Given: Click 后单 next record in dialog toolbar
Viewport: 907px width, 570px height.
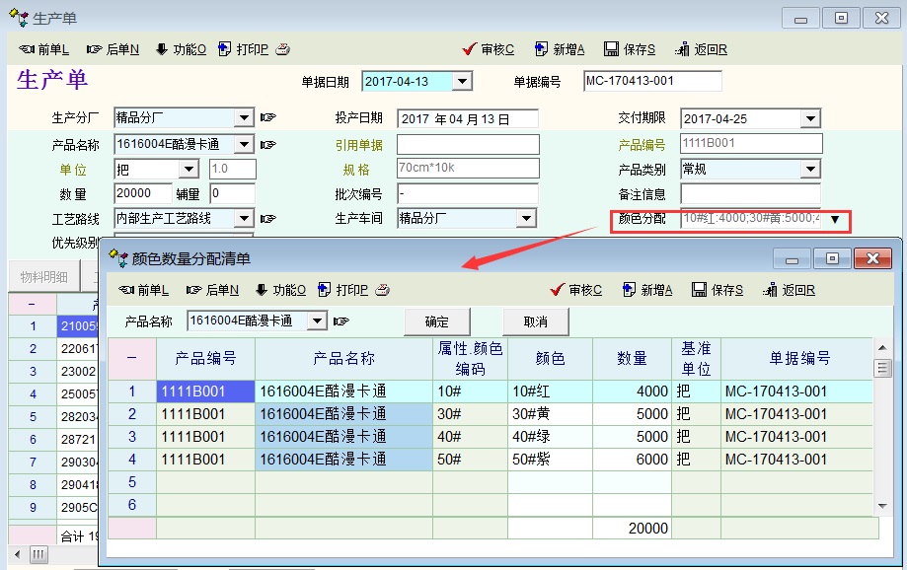Looking at the screenshot, I should click(x=194, y=290).
